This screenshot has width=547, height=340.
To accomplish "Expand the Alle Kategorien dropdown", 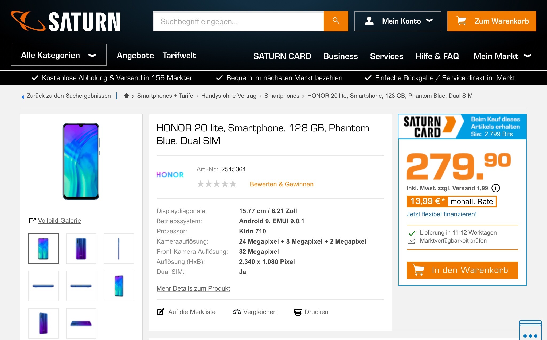I will 59,55.
